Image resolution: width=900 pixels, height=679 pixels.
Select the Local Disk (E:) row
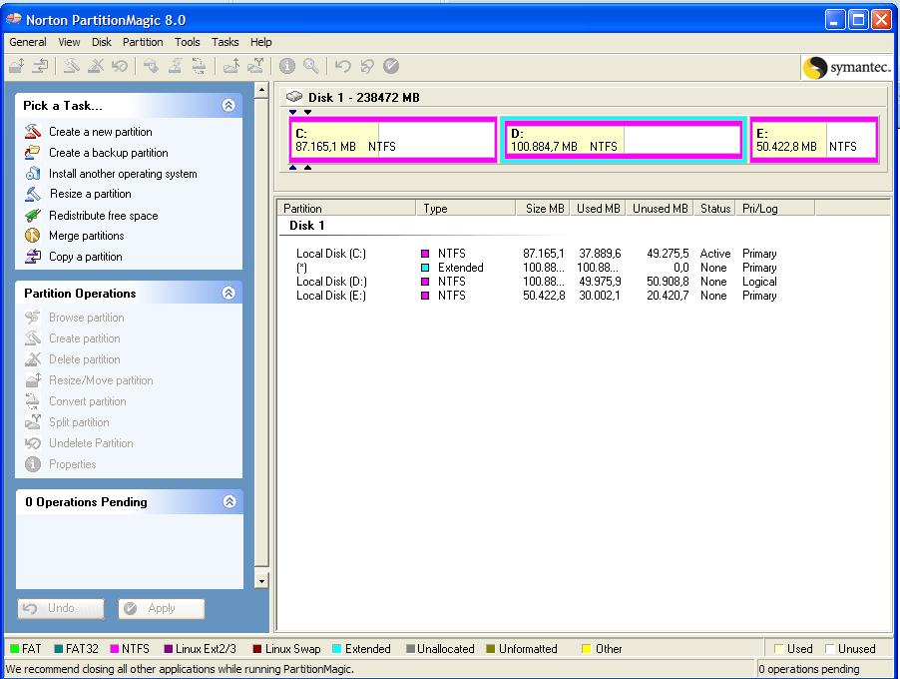click(x=536, y=296)
